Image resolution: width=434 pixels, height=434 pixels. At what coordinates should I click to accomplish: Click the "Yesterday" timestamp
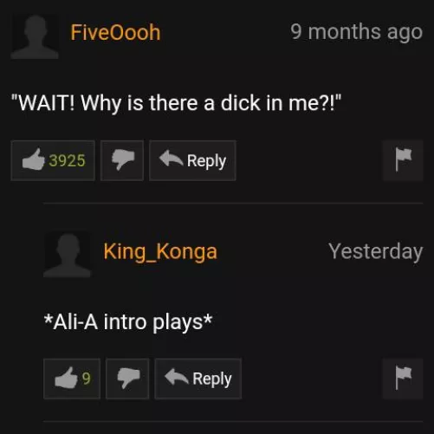(x=376, y=252)
